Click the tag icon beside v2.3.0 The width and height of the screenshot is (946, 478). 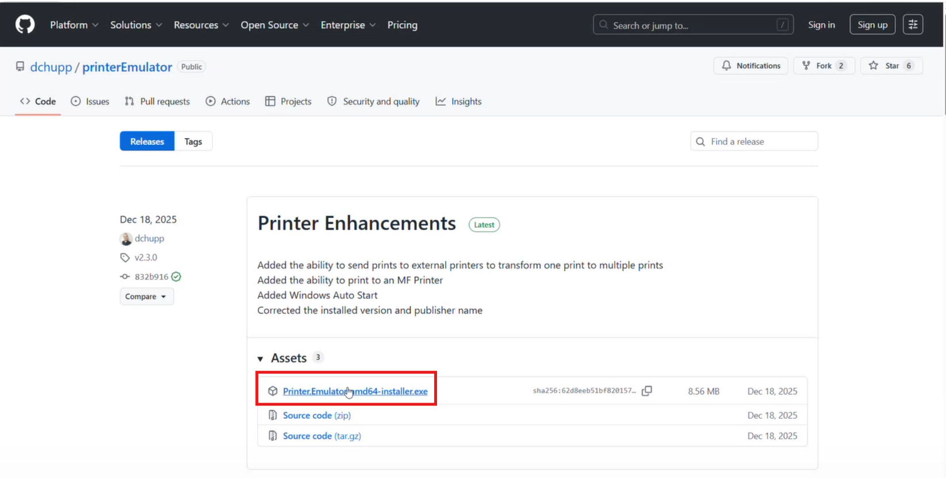tap(125, 258)
